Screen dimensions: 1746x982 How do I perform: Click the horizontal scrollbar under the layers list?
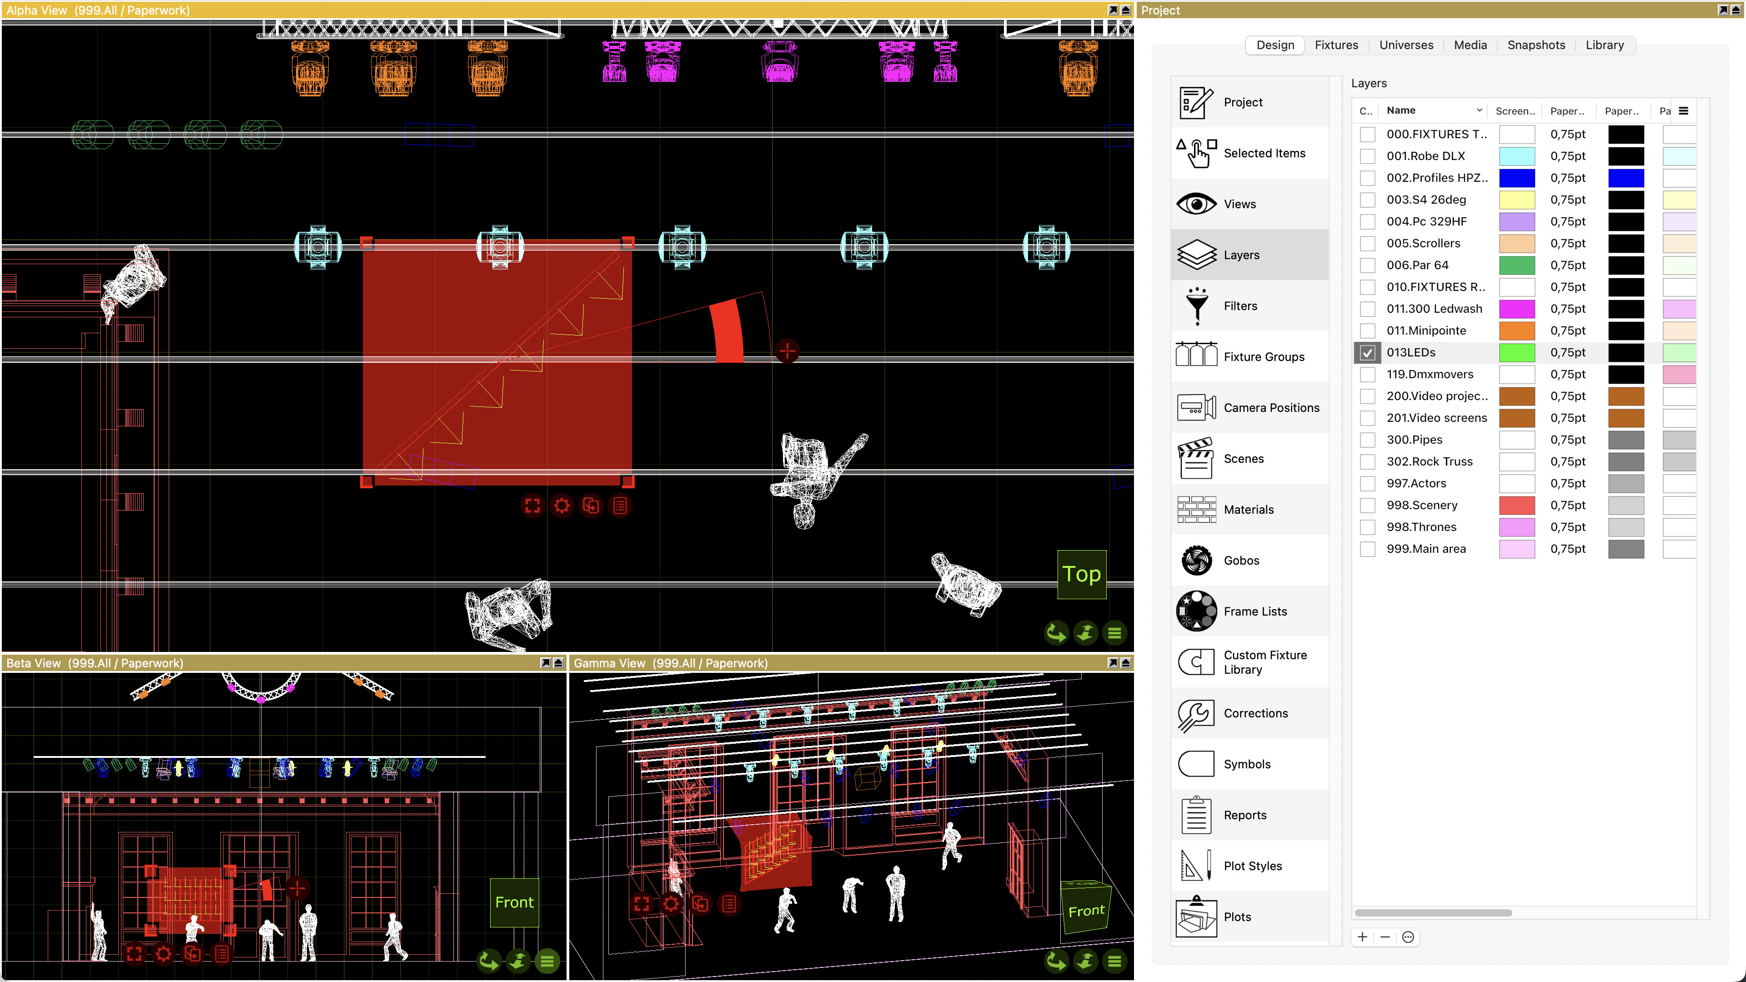point(1433,912)
